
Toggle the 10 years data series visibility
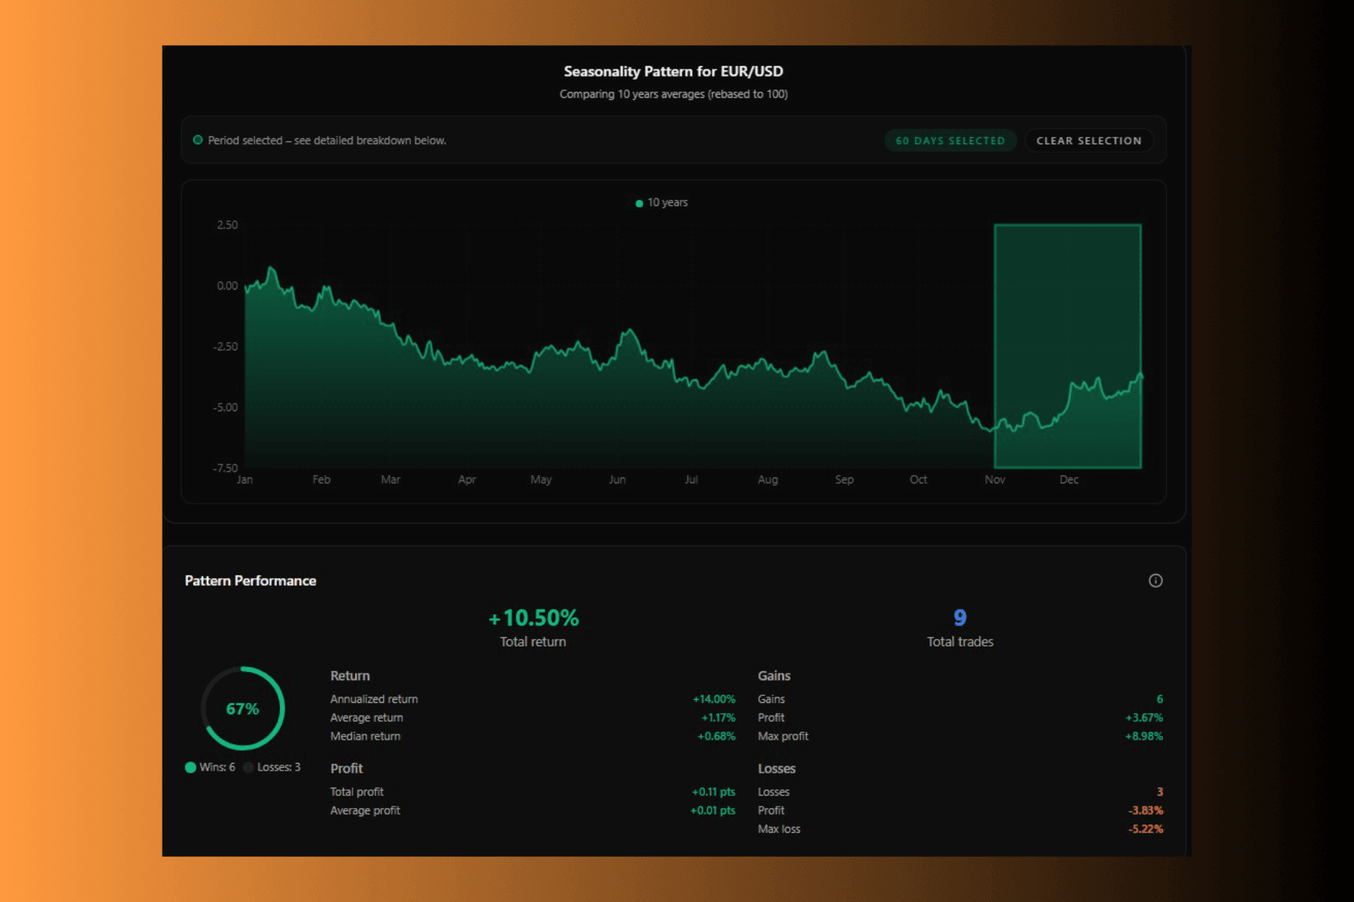[660, 202]
